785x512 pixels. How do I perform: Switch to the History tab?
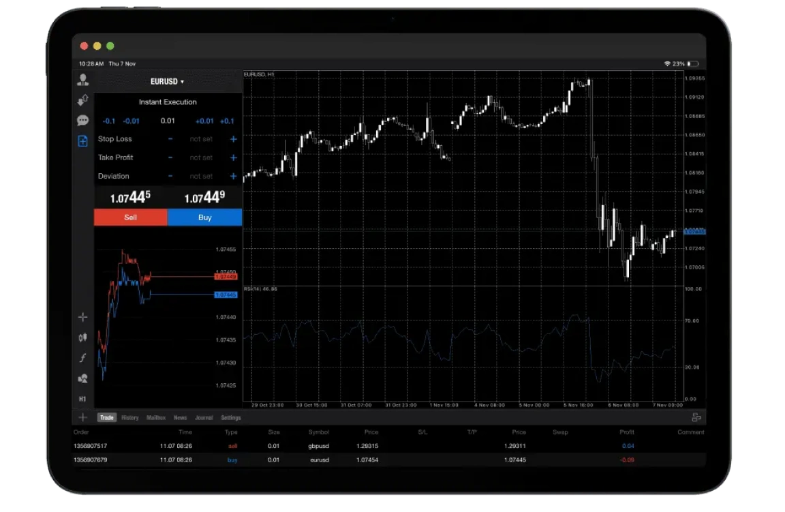coord(130,417)
